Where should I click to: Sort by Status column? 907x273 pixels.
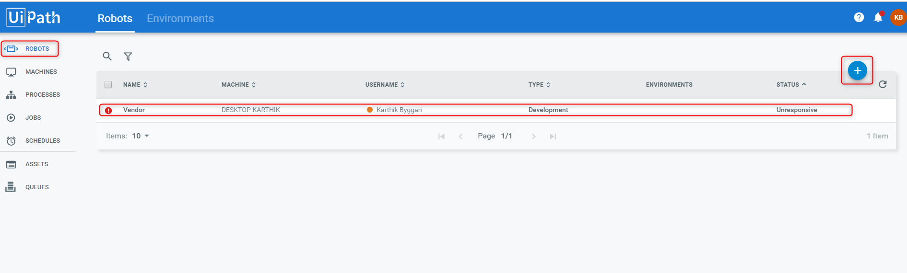(791, 85)
